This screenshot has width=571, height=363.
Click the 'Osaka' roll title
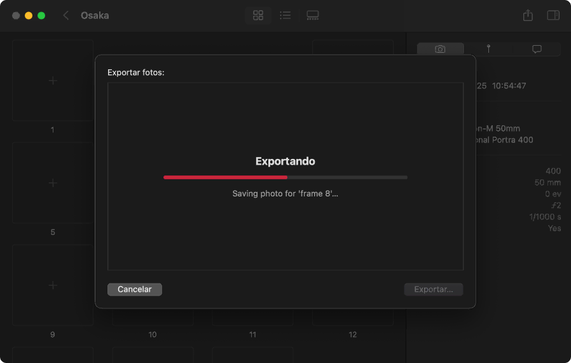pyautogui.click(x=95, y=15)
